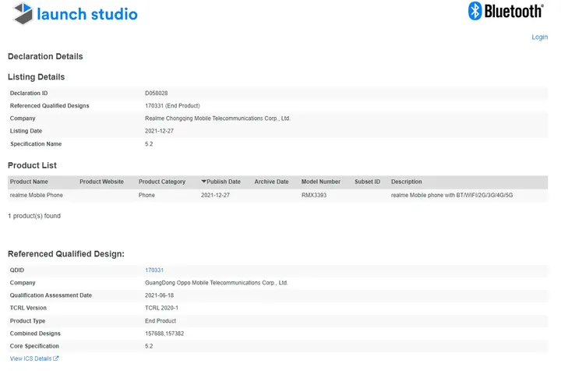
Task: Sort by Product Category column header
Action: tap(162, 182)
